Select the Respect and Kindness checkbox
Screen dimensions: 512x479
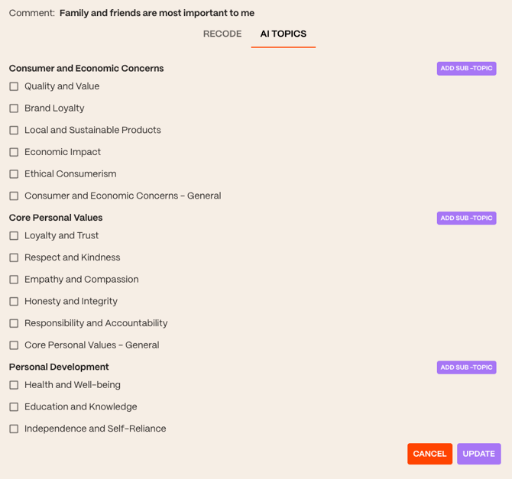pos(14,258)
